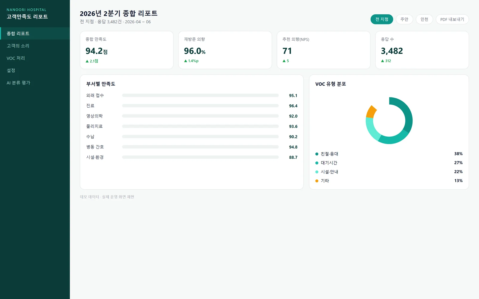
Task: Click the 병동 간호 satisfaction bar
Action: [200, 147]
